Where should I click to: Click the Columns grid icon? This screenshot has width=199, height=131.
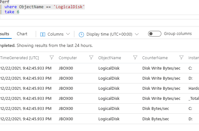pos(43,34)
